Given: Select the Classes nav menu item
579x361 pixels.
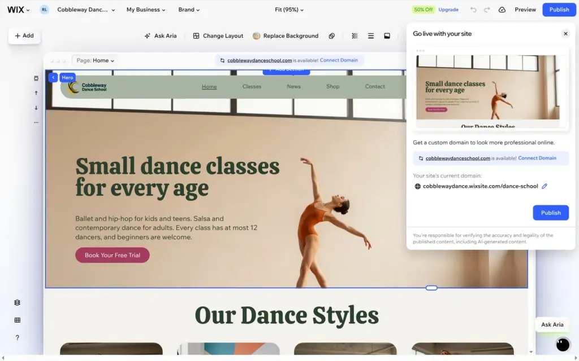Looking at the screenshot, I should (252, 86).
